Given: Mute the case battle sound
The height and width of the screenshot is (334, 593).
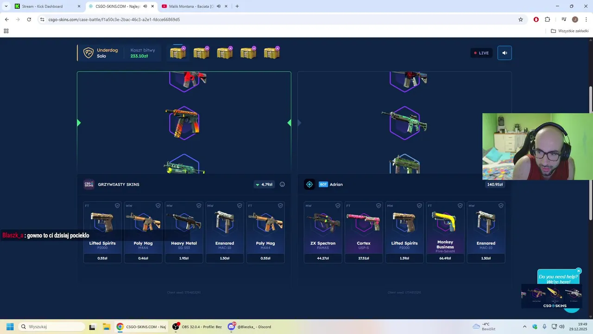Looking at the screenshot, I should 505,53.
